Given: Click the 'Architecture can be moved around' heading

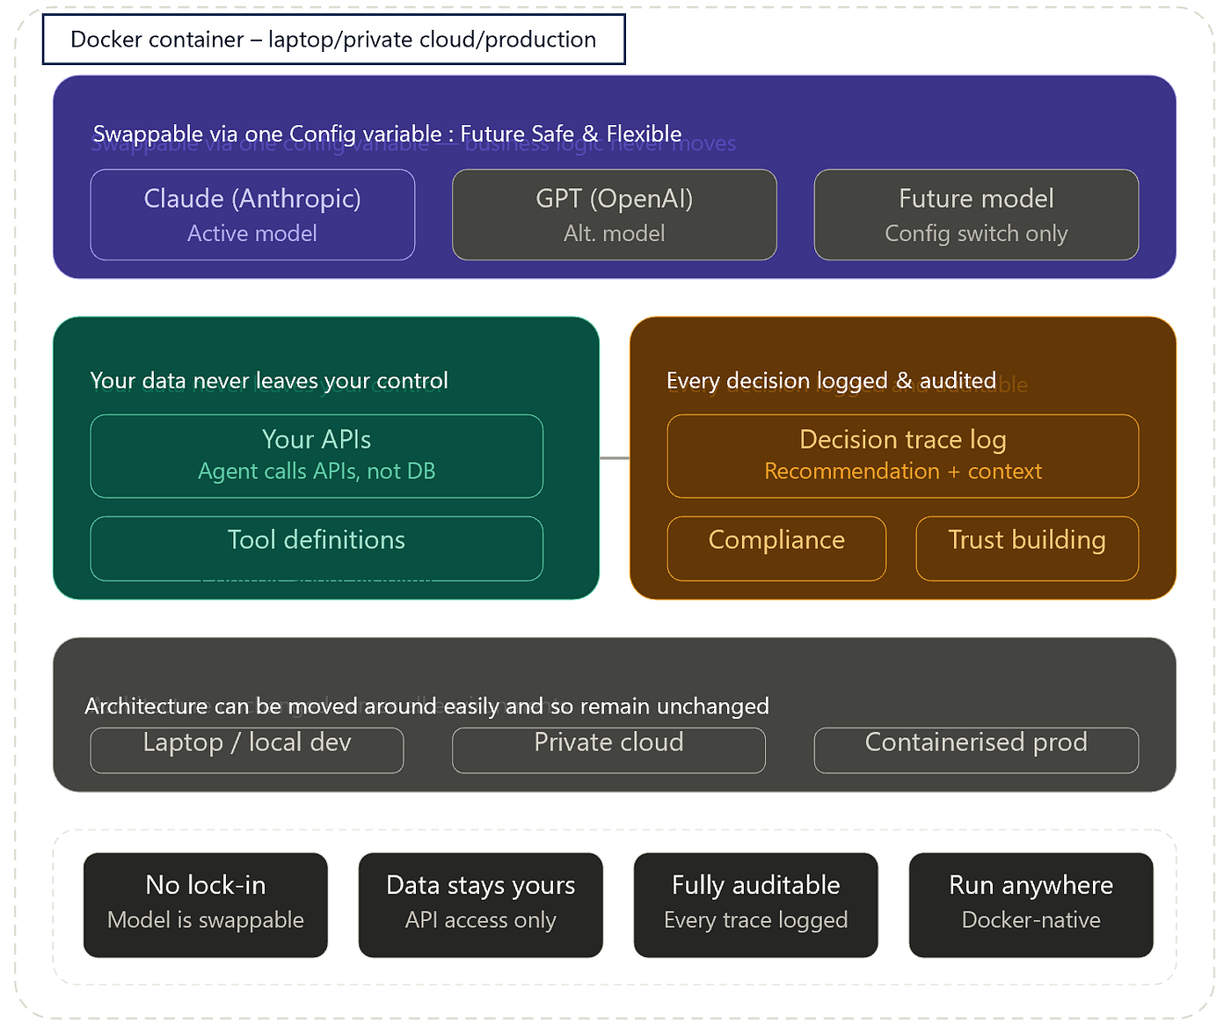Looking at the screenshot, I should [x=426, y=706].
